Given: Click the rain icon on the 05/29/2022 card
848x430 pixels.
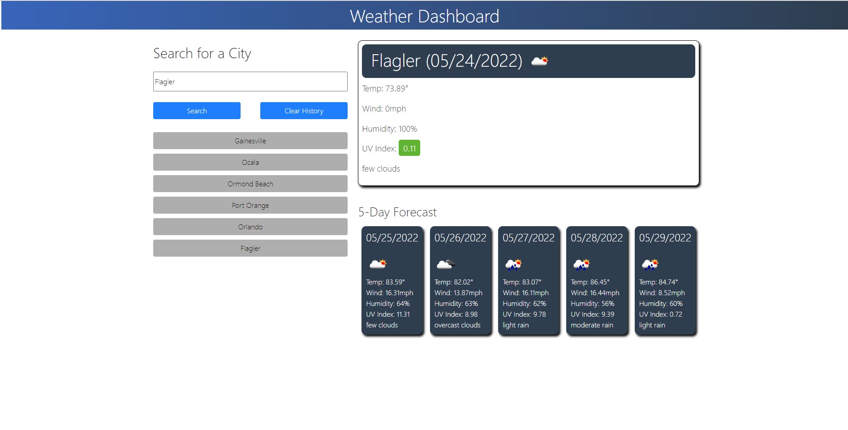Looking at the screenshot, I should point(650,264).
